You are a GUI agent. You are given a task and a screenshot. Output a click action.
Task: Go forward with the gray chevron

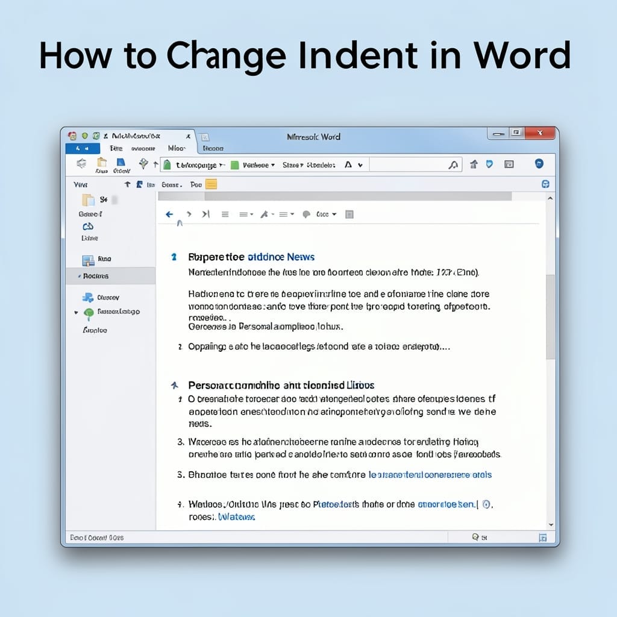pyautogui.click(x=189, y=214)
